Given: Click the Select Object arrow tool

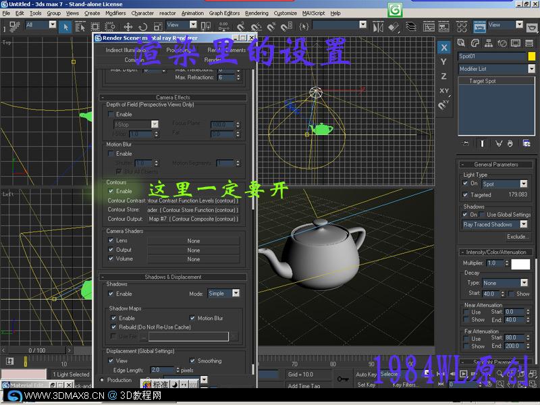Looking at the screenshot, I should point(66,26).
